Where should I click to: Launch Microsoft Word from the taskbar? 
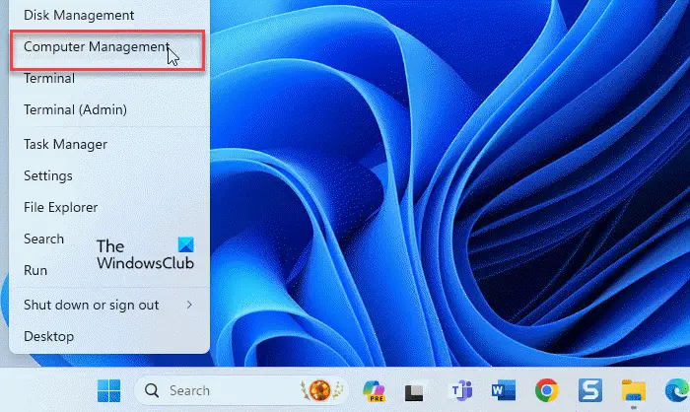(x=504, y=390)
